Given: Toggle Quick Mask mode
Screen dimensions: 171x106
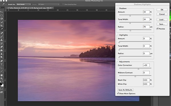Looking at the screenshot, I should (x=1, y=89).
